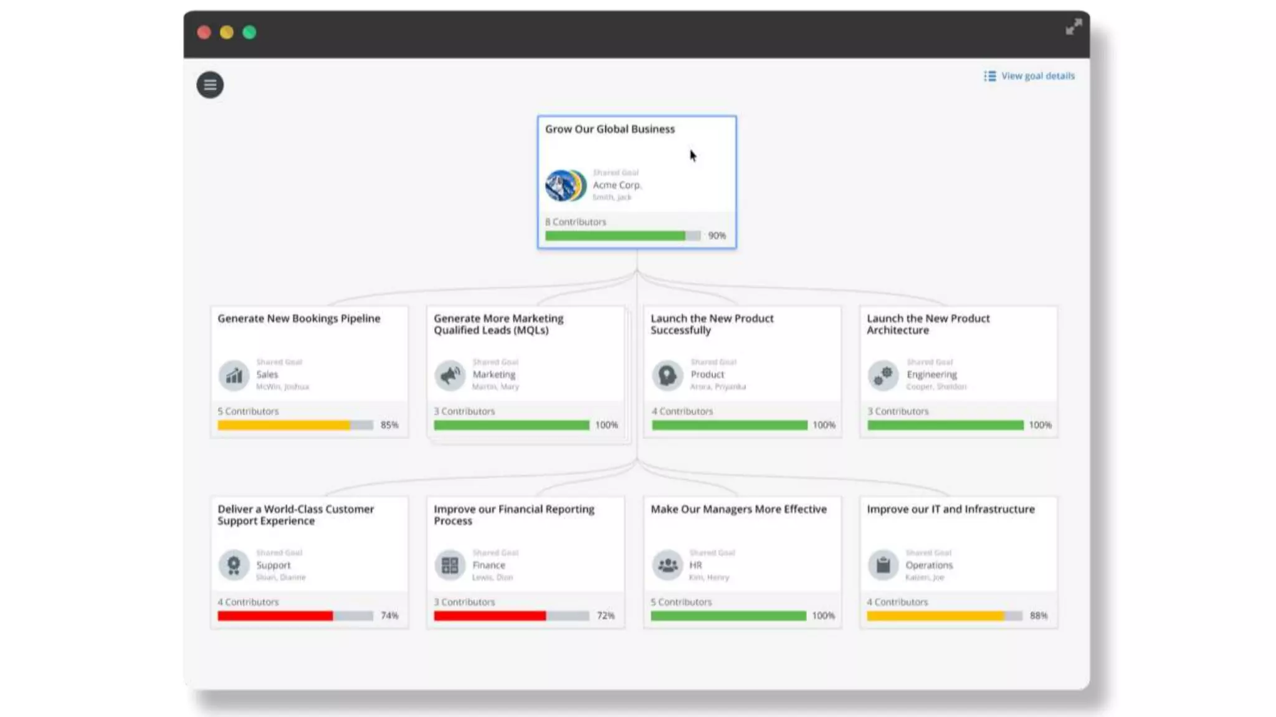Open Generate New Bookings Pipeline goal
Viewport: 1276px width, 717px height.
tap(298, 319)
